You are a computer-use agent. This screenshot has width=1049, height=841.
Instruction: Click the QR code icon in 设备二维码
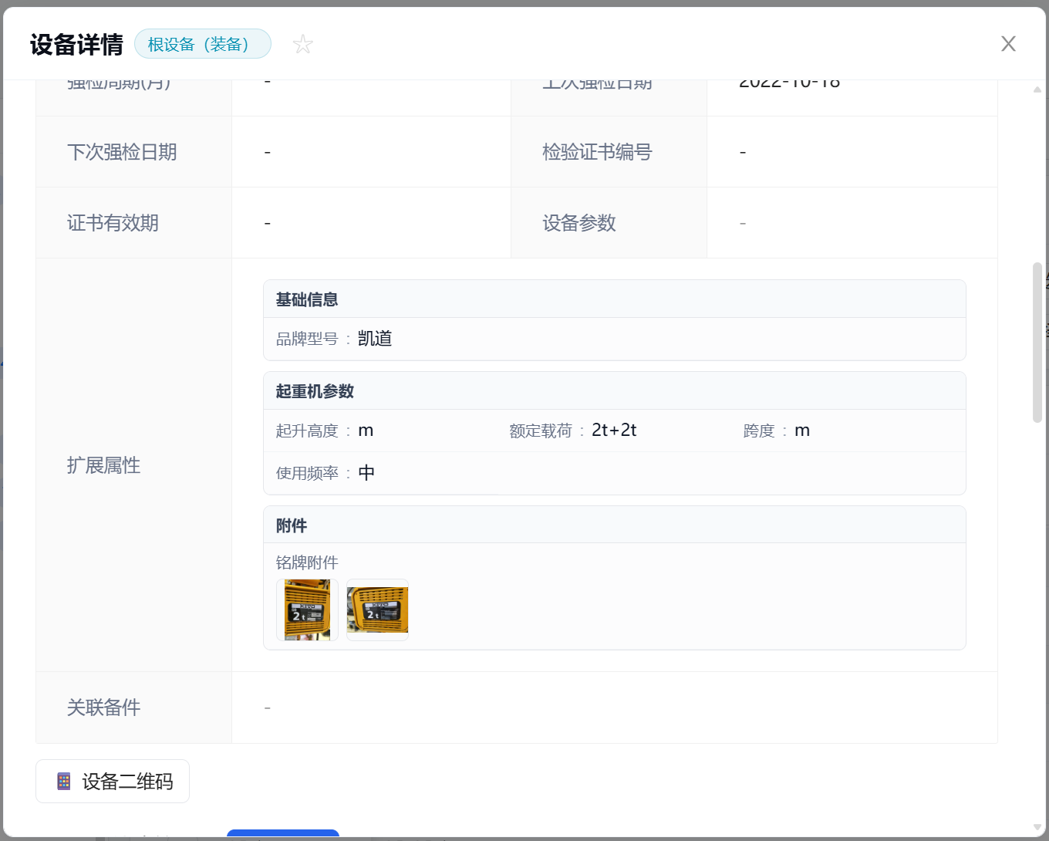point(64,782)
